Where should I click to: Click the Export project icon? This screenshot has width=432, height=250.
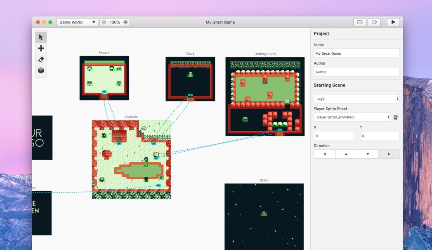[x=374, y=22]
